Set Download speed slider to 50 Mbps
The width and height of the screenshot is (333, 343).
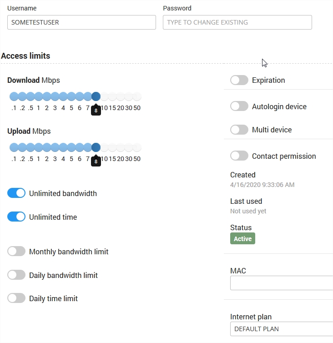click(x=137, y=96)
